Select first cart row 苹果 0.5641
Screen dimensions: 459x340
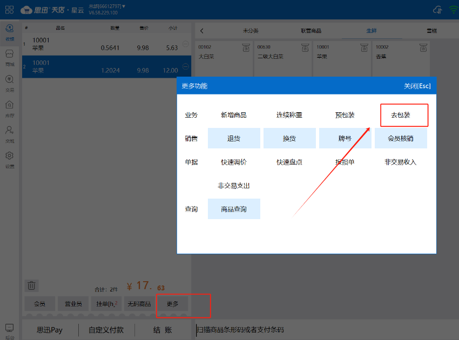[x=106, y=44]
